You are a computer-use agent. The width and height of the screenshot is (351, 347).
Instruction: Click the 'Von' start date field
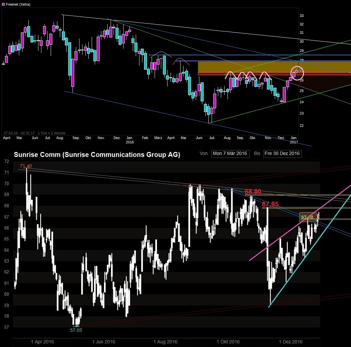click(x=230, y=154)
